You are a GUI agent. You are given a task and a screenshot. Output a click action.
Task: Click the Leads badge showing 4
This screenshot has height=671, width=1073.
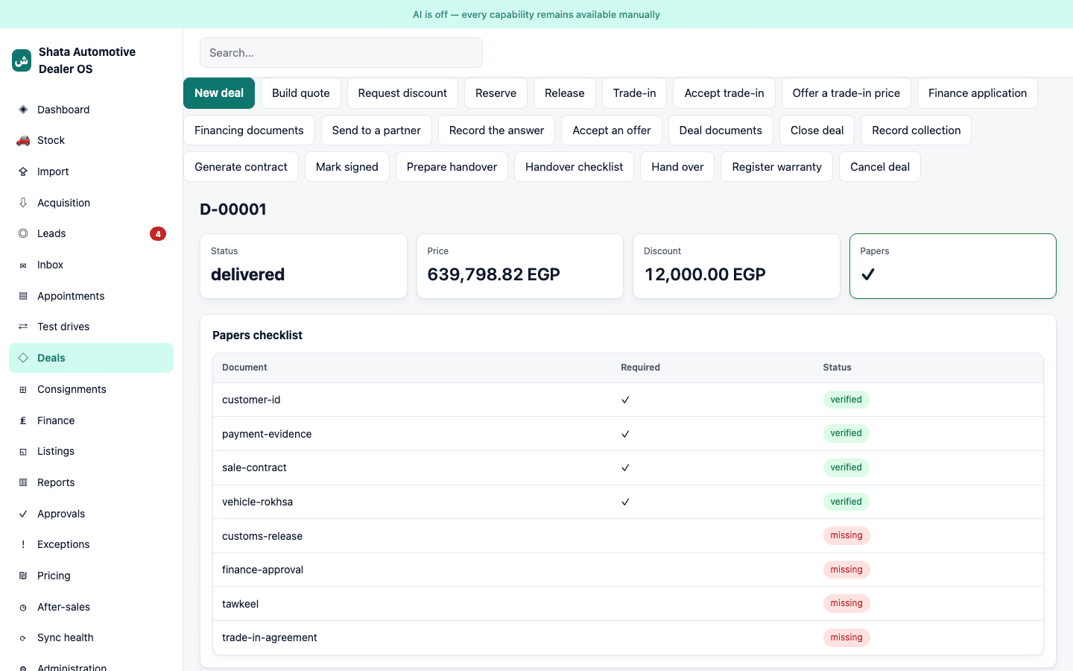click(x=158, y=233)
